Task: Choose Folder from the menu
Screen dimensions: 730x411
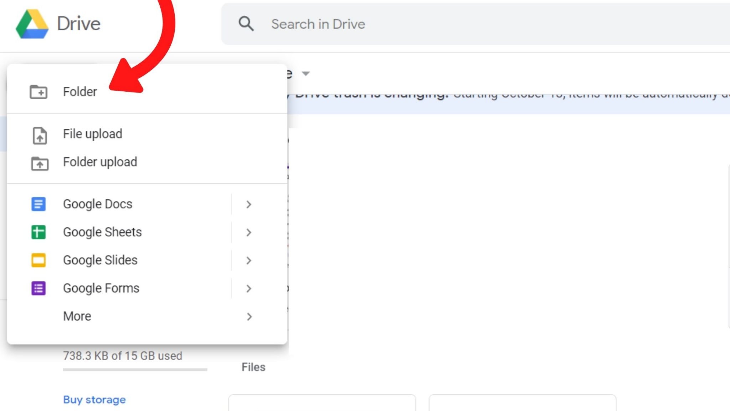Action: [x=147, y=92]
